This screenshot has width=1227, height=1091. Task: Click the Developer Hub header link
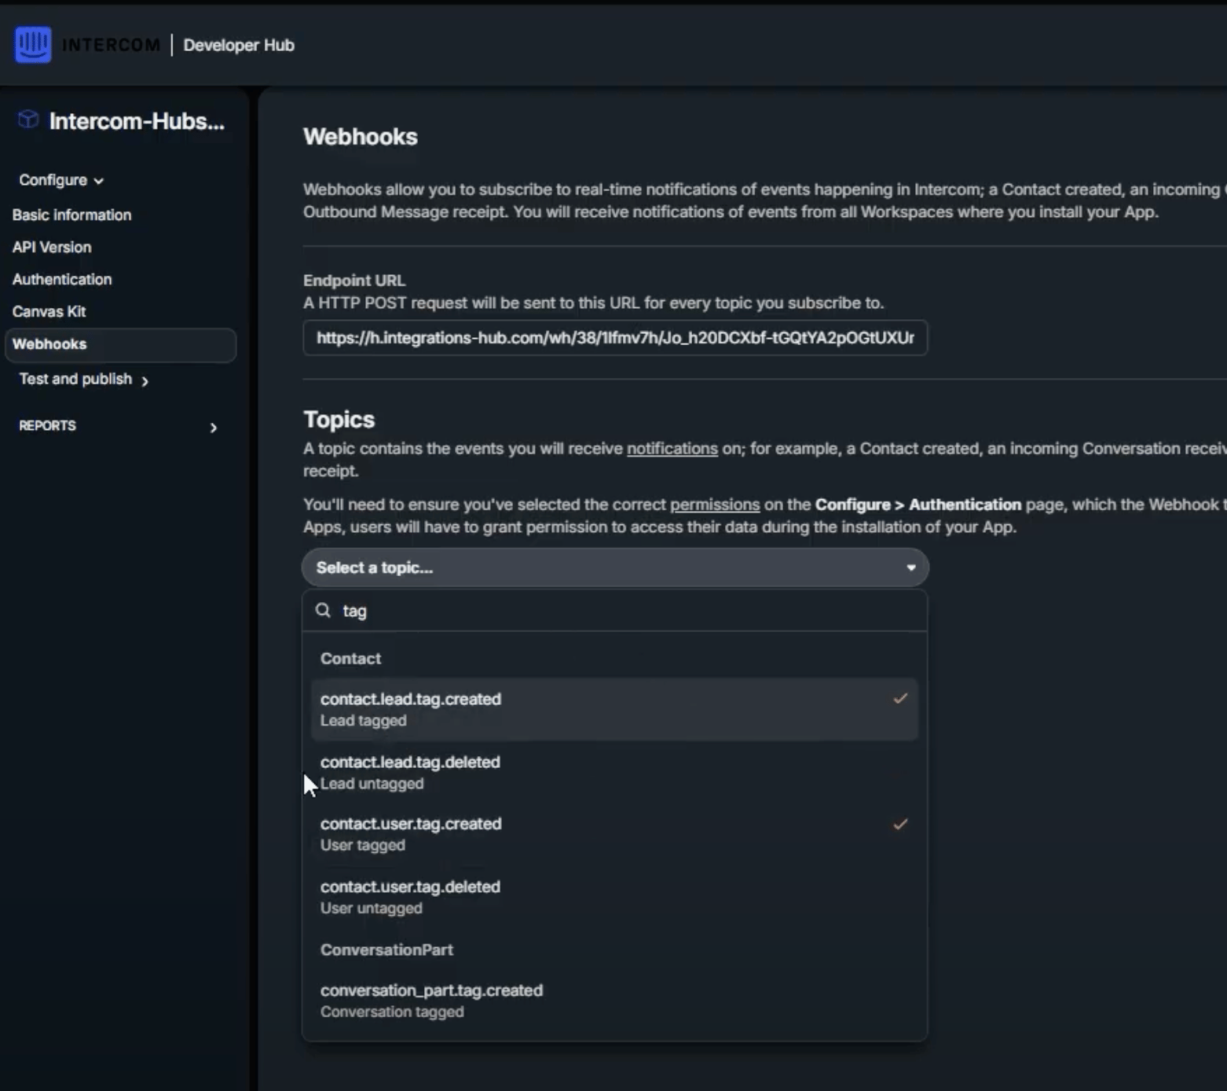239,45
